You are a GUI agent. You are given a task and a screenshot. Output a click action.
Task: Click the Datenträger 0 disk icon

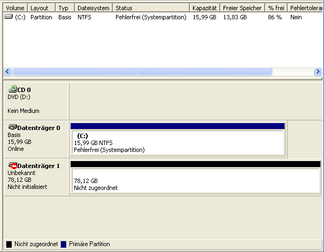point(13,127)
